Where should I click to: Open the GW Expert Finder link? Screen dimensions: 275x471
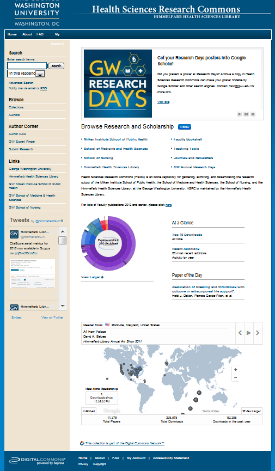click(22, 142)
